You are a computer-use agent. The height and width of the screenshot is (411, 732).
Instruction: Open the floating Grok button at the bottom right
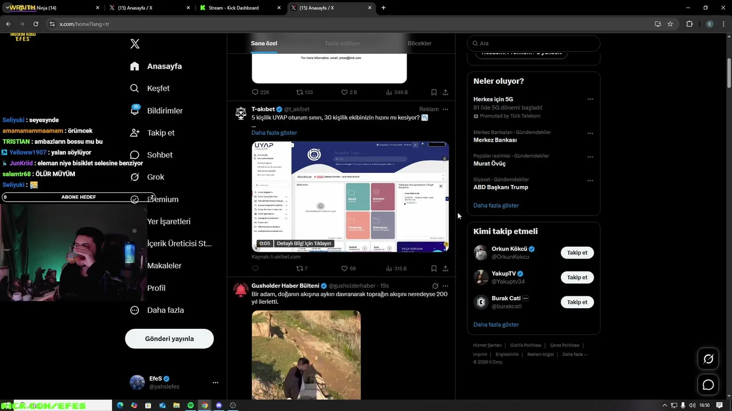click(708, 359)
